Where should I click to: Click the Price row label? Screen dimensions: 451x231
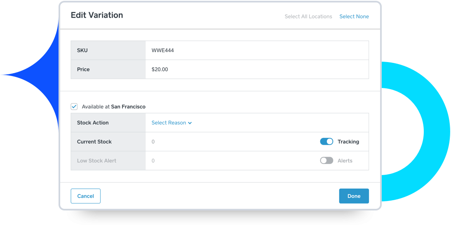click(x=83, y=69)
